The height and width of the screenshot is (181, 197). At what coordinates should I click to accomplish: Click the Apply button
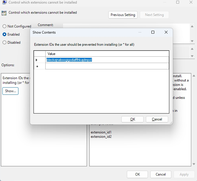pos(184,174)
